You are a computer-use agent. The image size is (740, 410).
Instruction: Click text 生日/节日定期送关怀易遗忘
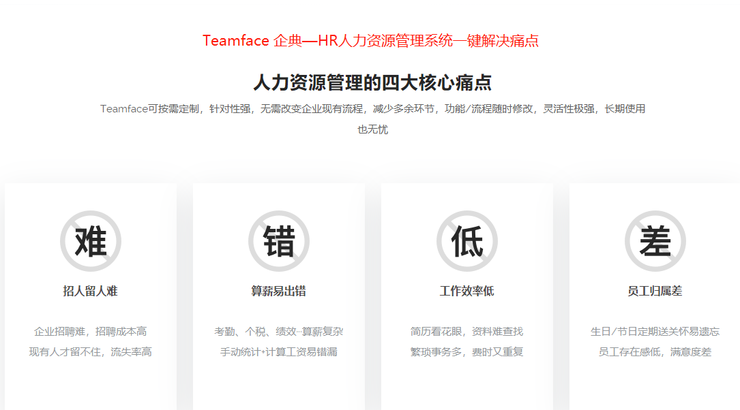[x=655, y=332]
